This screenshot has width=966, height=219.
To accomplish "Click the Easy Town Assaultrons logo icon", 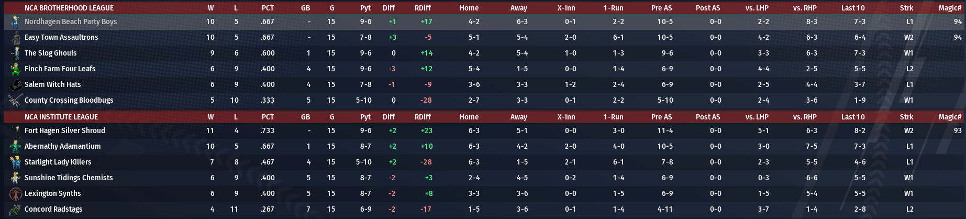I will (15, 38).
